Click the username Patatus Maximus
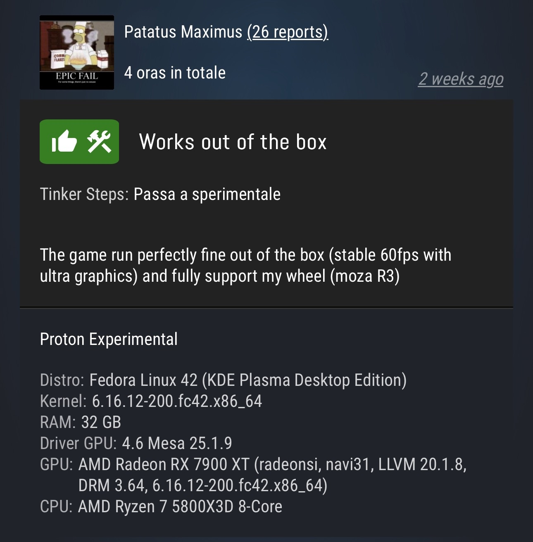Screen dimensions: 533x542 [183, 32]
